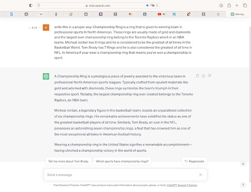
Task: Switch to the Wikipedia W tab
Action: (x=41, y=14)
